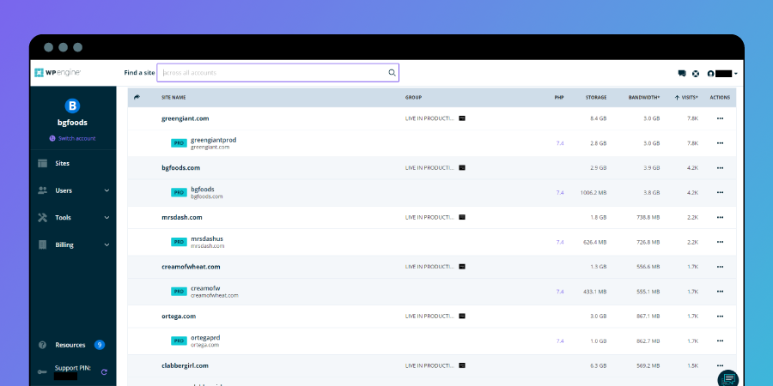Open clabbergirl.com site
The image size is (773, 386).
point(185,365)
